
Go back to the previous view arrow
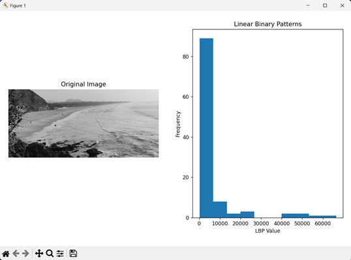(x=16, y=253)
